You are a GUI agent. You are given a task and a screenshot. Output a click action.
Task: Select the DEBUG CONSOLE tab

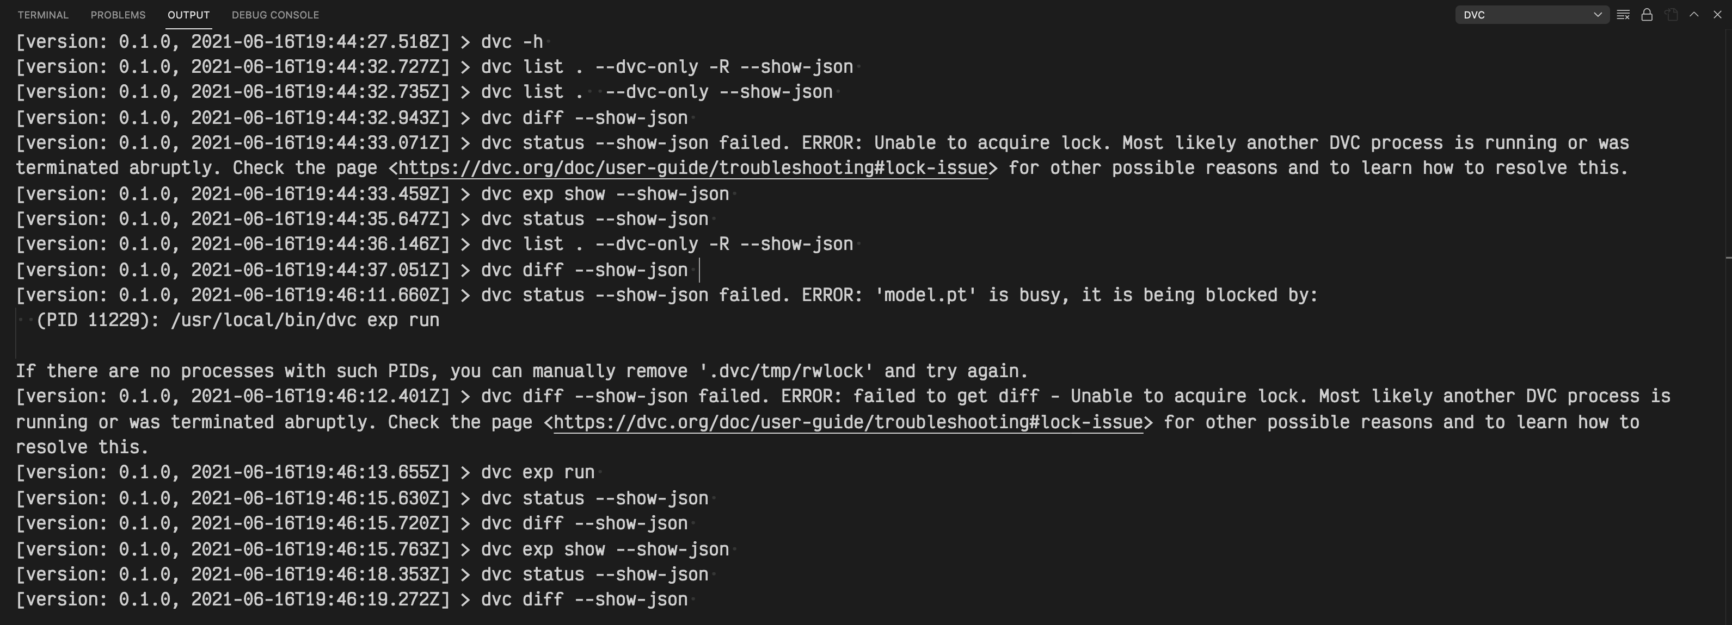tap(275, 15)
